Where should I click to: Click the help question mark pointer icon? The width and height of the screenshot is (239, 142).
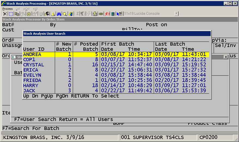(119, 14)
